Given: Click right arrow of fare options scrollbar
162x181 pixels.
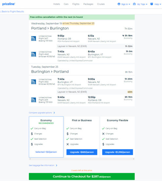Looking at the screenshot, I should pyautogui.click(x=134, y=159).
